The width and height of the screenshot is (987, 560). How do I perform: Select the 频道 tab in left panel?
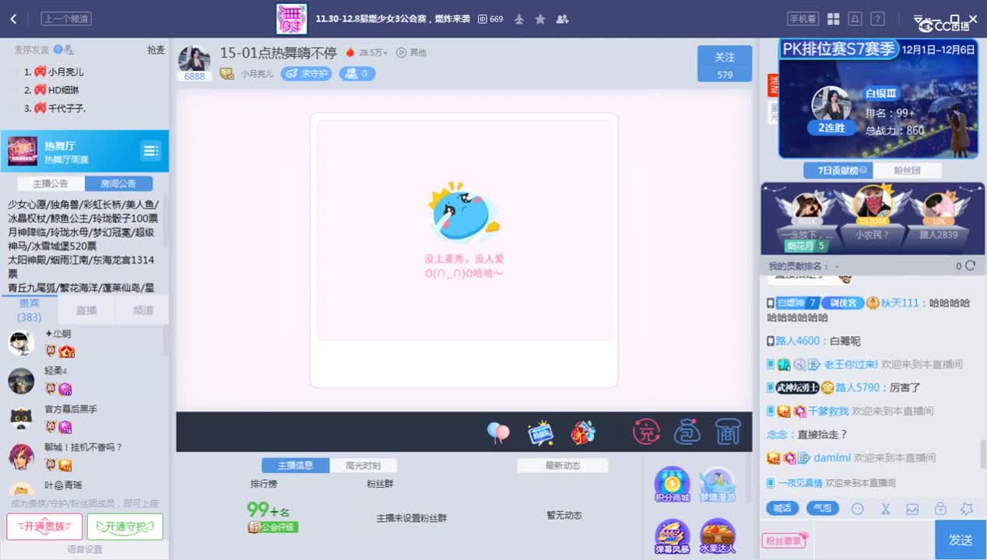coord(142,310)
